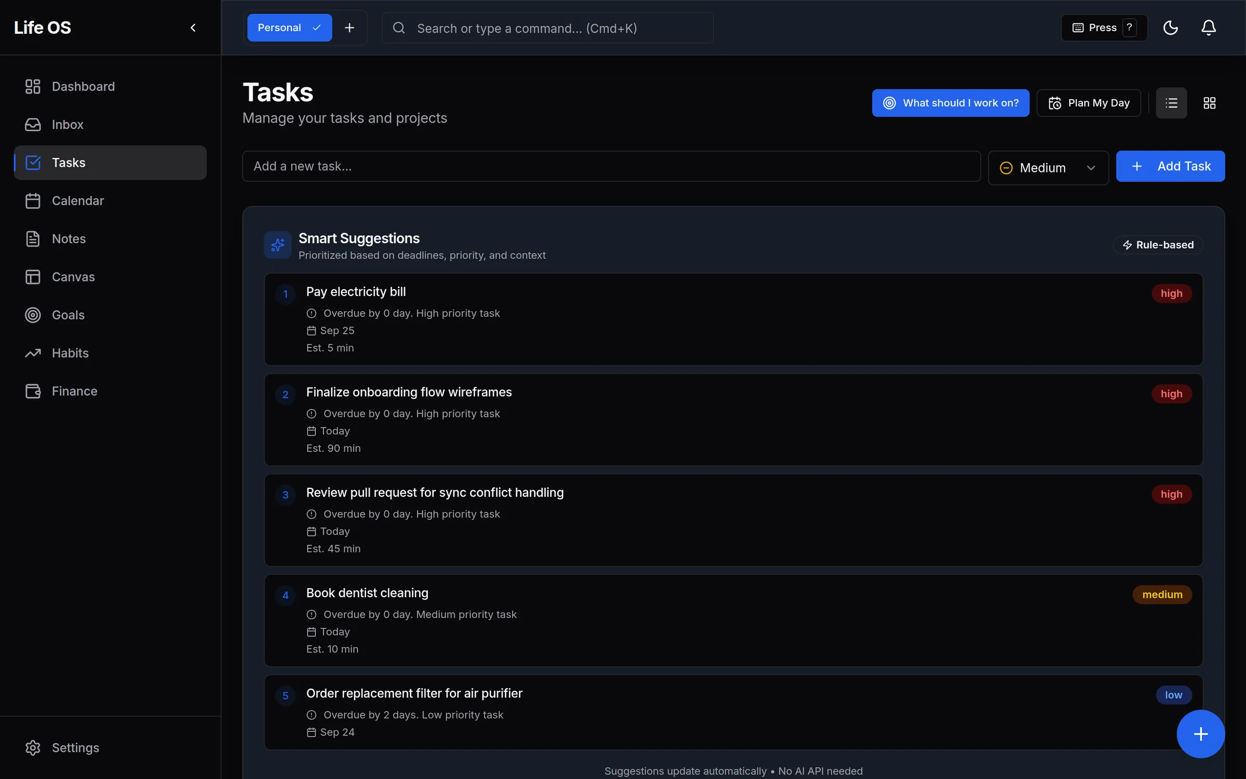The width and height of the screenshot is (1246, 779).
Task: Expand the Medium priority dropdown
Action: (x=1048, y=168)
